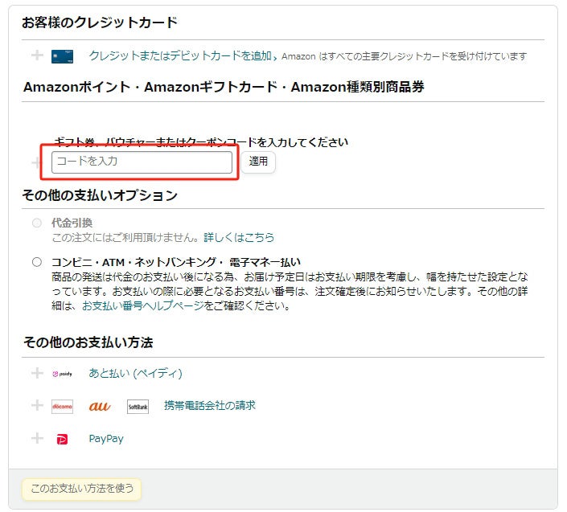Expand the carrier billing plus icon
The image size is (567, 512).
37,405
